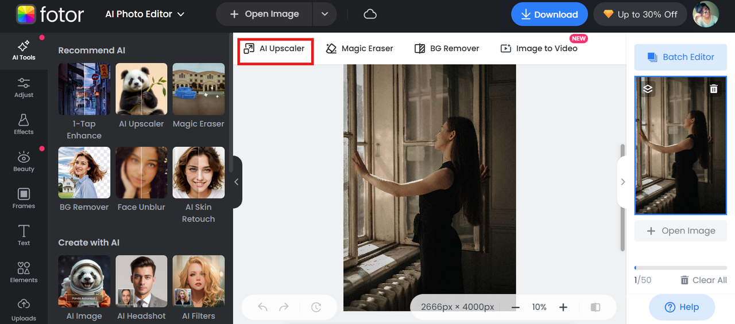735x324 pixels.
Task: Choose the Magic Eraser thumbnail
Action: pyautogui.click(x=199, y=89)
